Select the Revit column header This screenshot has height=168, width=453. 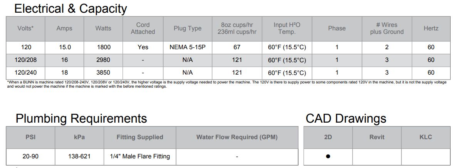point(377,137)
